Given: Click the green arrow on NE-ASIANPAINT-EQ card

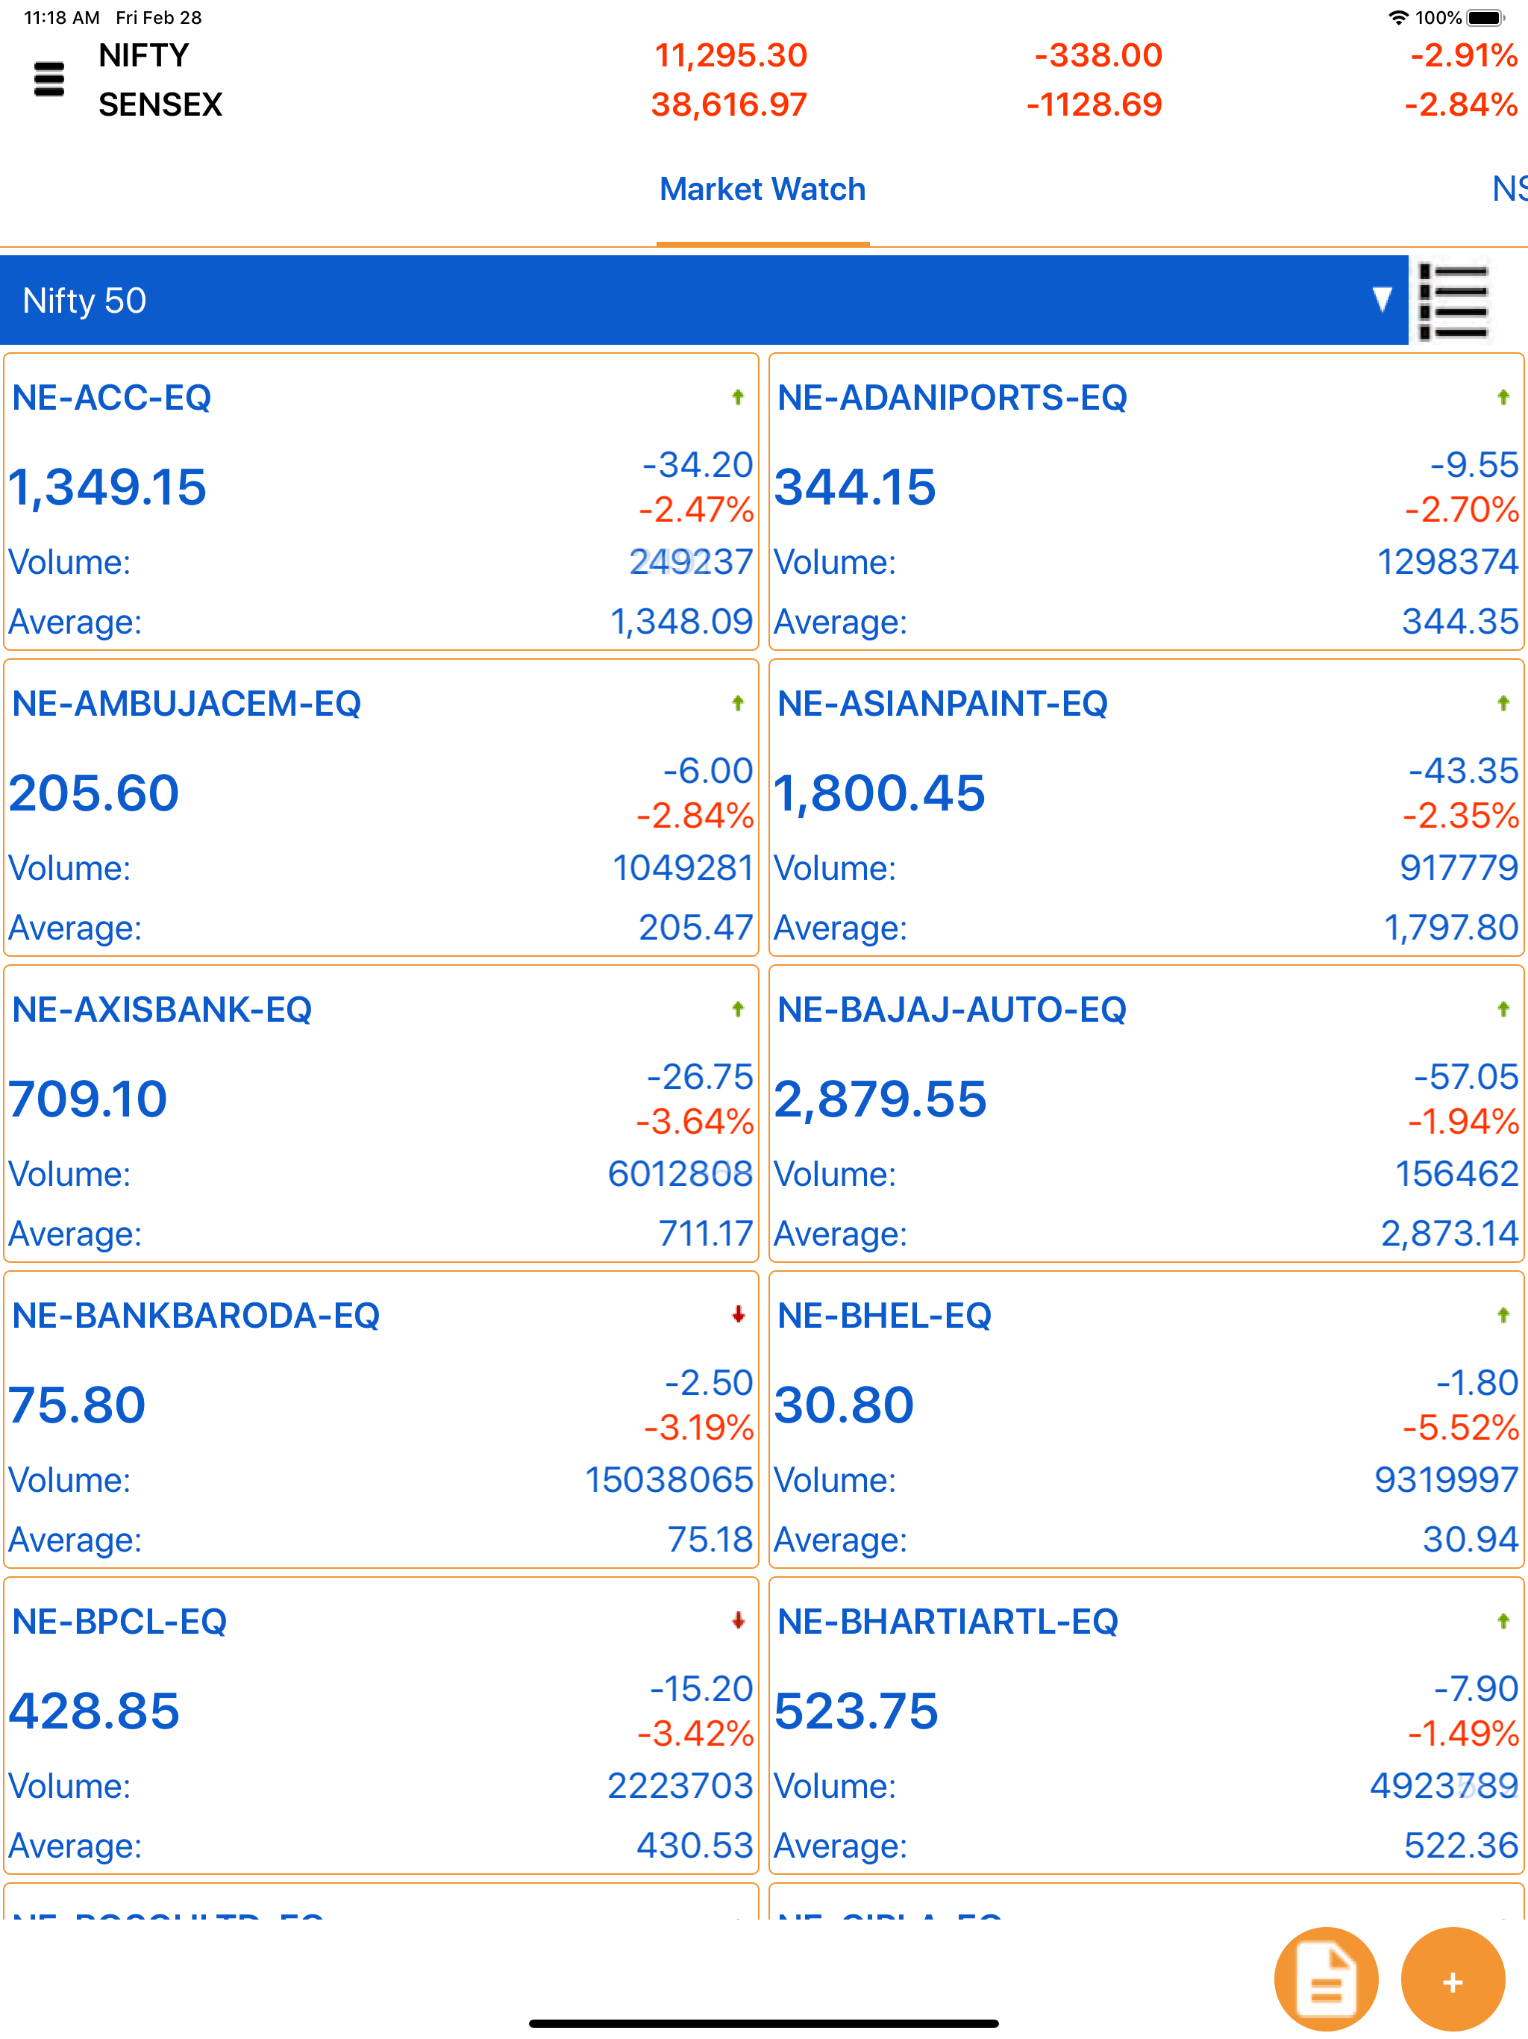Looking at the screenshot, I should pos(1503,703).
